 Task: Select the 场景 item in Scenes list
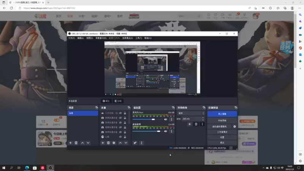coord(83,113)
